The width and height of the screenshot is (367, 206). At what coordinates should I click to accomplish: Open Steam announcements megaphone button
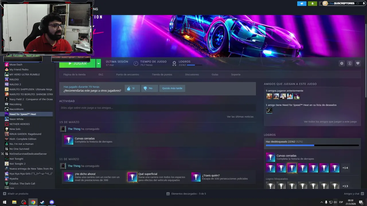click(x=302, y=3)
